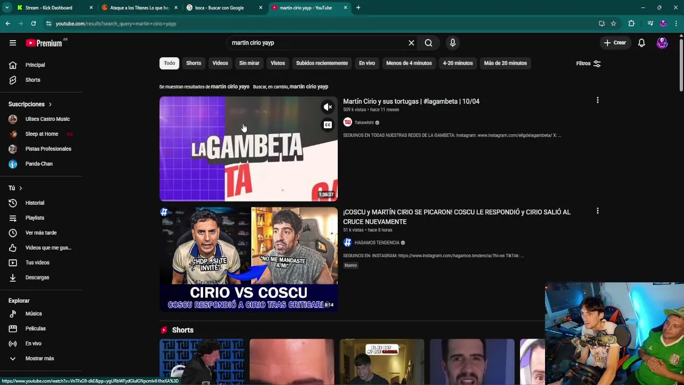Open La Gambeta video thumbnail

pos(248,149)
